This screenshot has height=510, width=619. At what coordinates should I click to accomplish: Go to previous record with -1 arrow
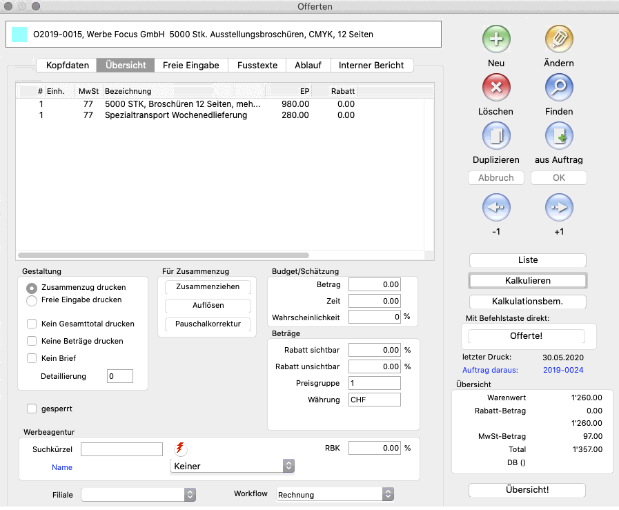coord(495,207)
